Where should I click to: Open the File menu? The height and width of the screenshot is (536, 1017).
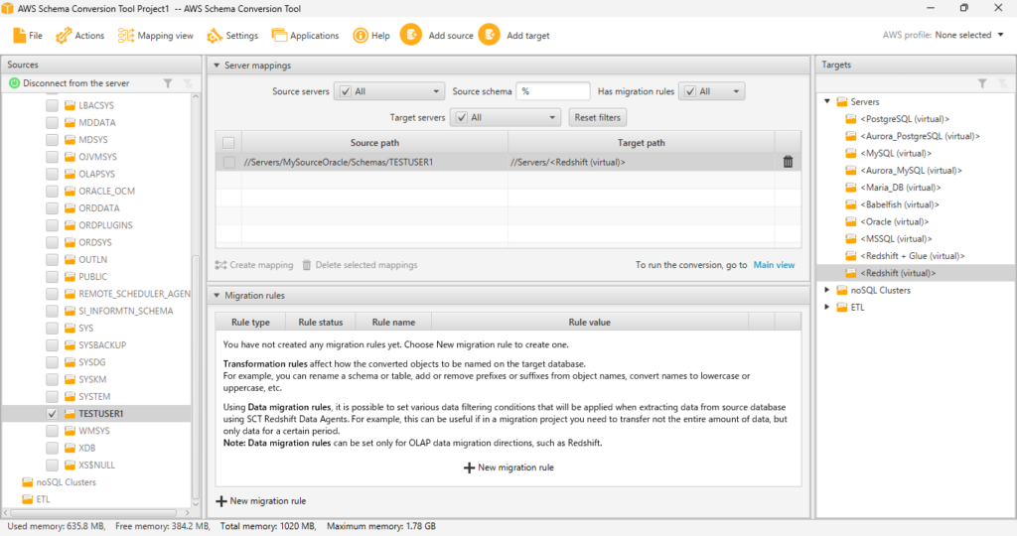tap(28, 36)
